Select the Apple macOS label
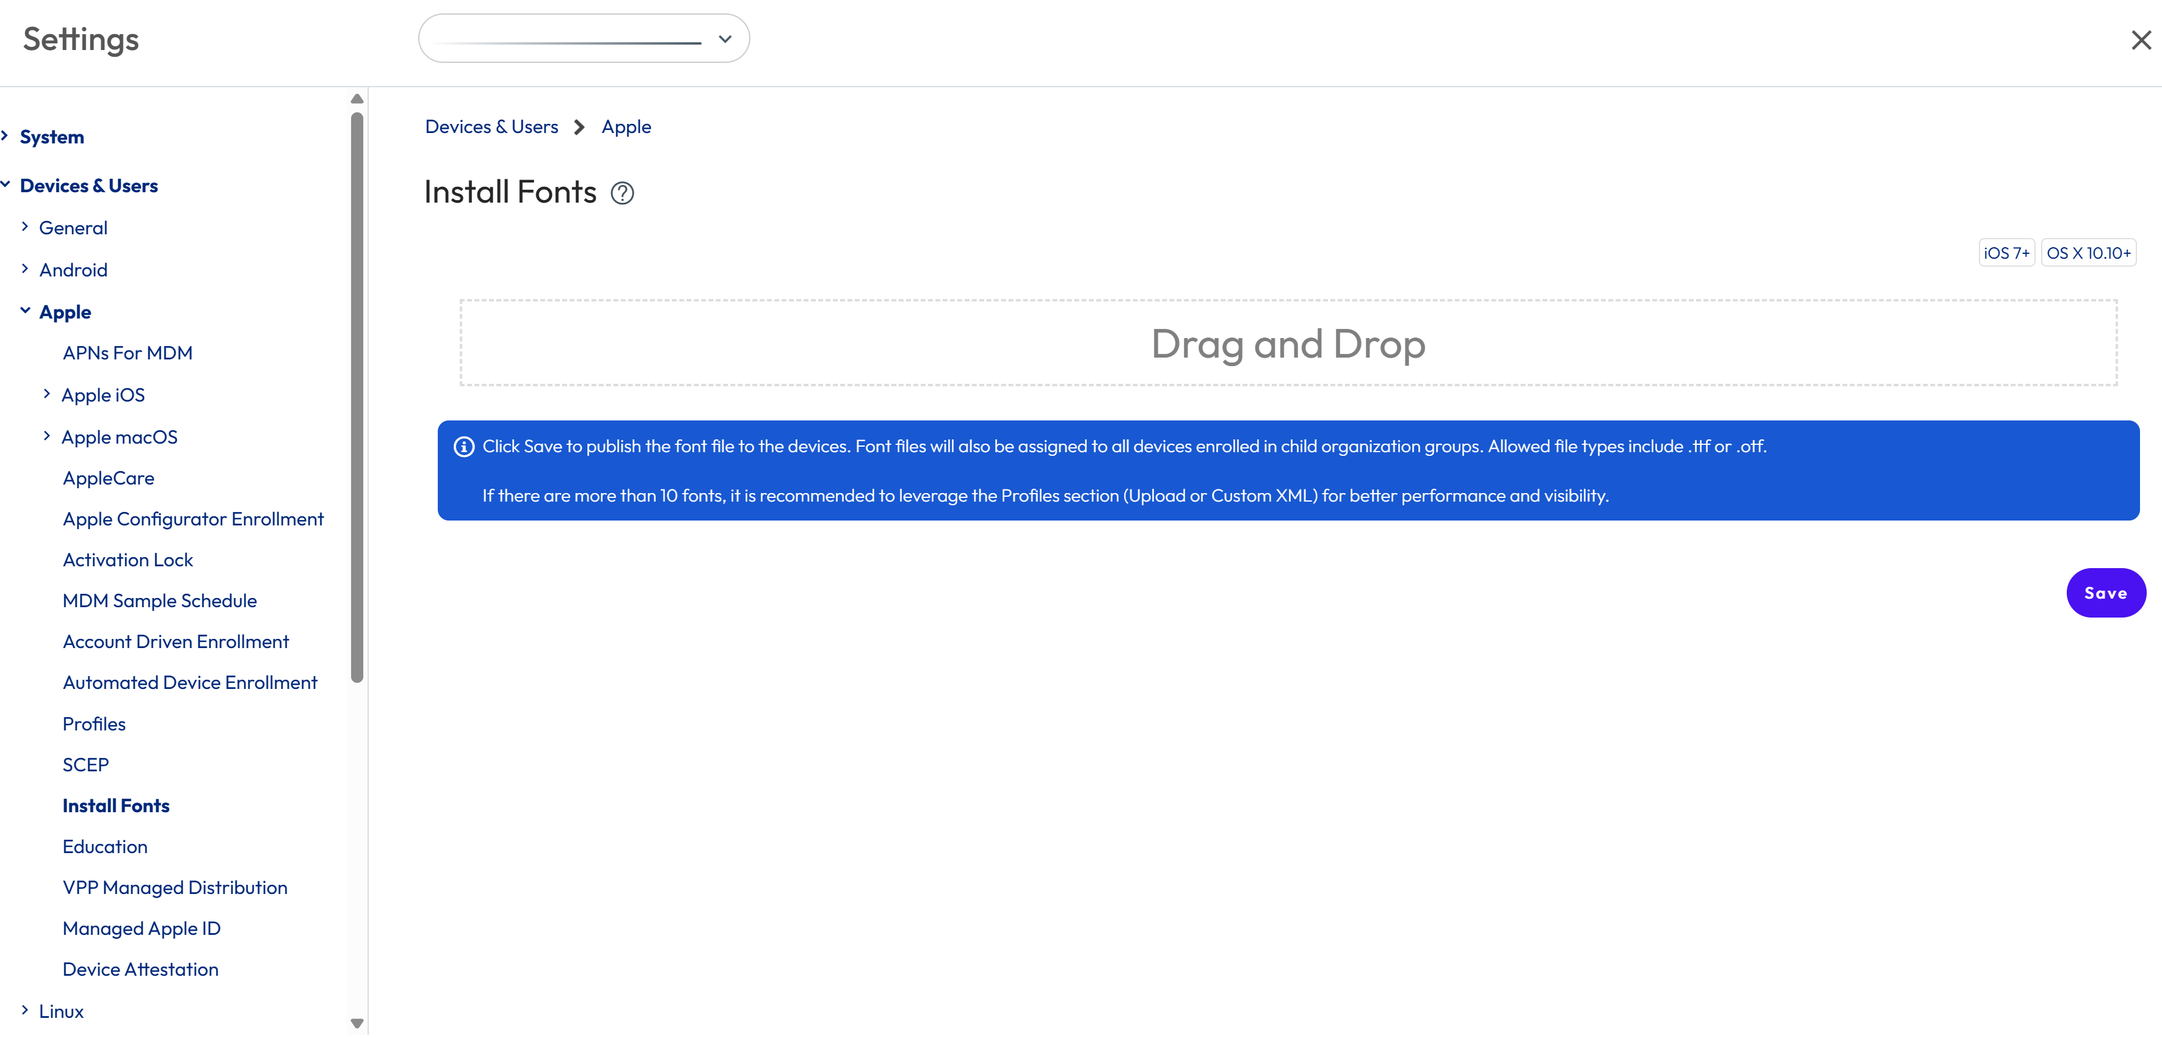Viewport: 2162px width, 1038px height. pos(119,437)
